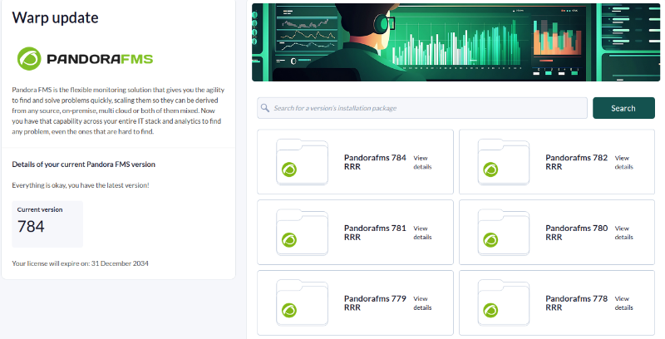665x339 pixels.
Task: View details of Pandorafms 780 RRR
Action: tap(624, 233)
